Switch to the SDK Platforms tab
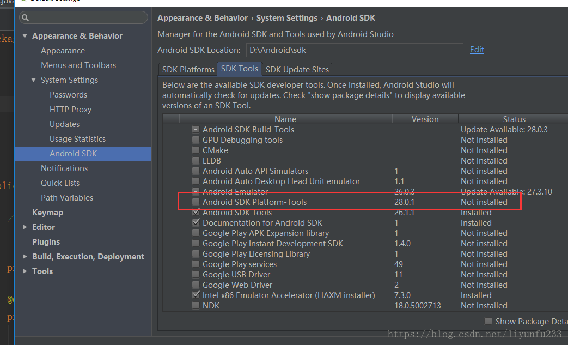 pyautogui.click(x=188, y=70)
